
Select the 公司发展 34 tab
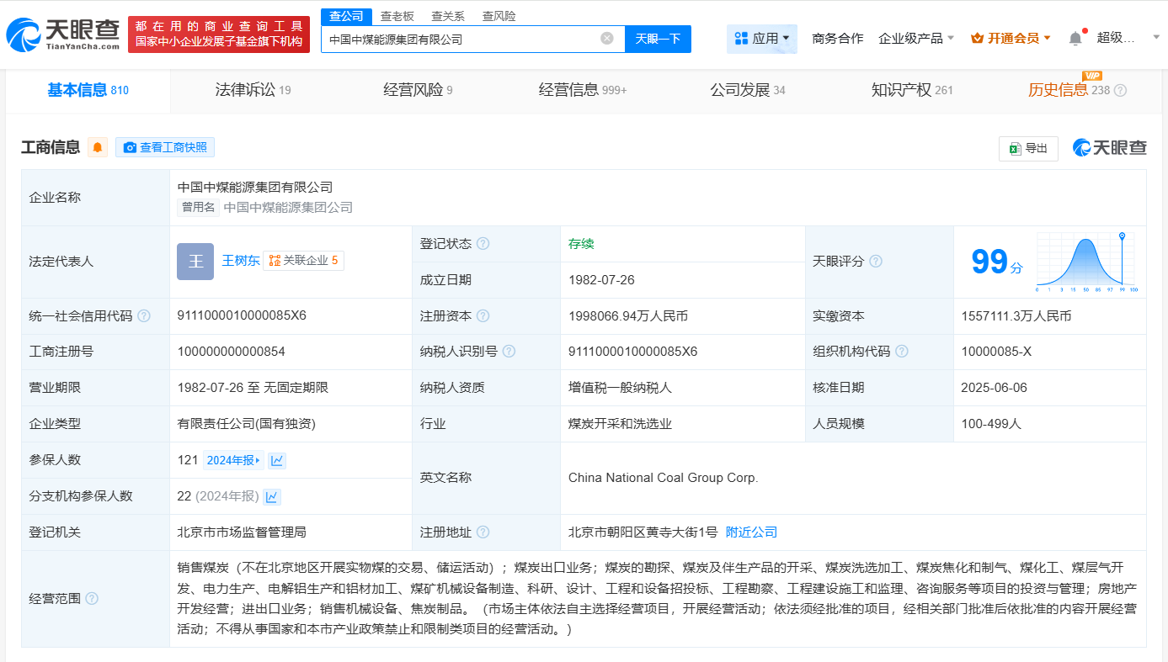coord(748,91)
